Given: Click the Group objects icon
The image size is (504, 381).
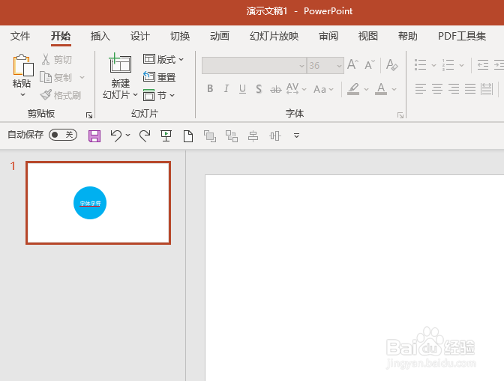Looking at the screenshot, I should coord(232,136).
